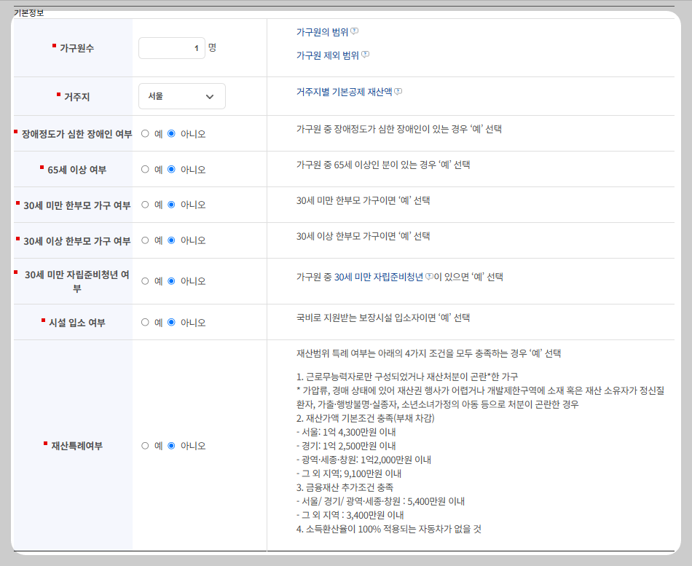Image resolution: width=692 pixels, height=566 pixels.
Task: Select "예" for 30세 미만 자립준비청년 여부
Action: click(144, 281)
